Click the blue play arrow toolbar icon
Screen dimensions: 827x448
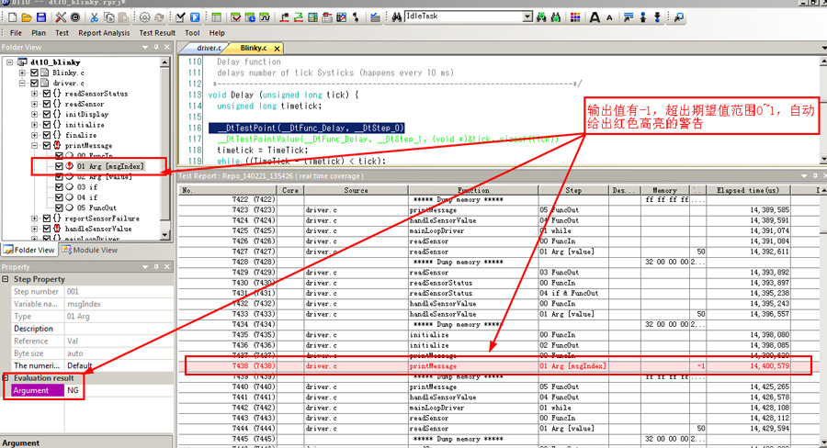tap(195, 17)
